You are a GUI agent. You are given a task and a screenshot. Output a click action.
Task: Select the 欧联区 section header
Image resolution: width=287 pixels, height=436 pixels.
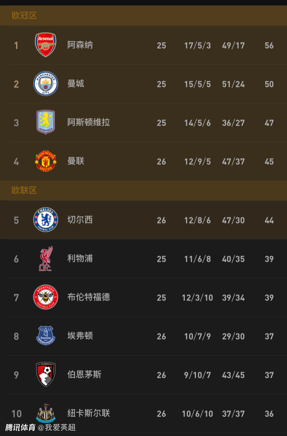point(24,190)
